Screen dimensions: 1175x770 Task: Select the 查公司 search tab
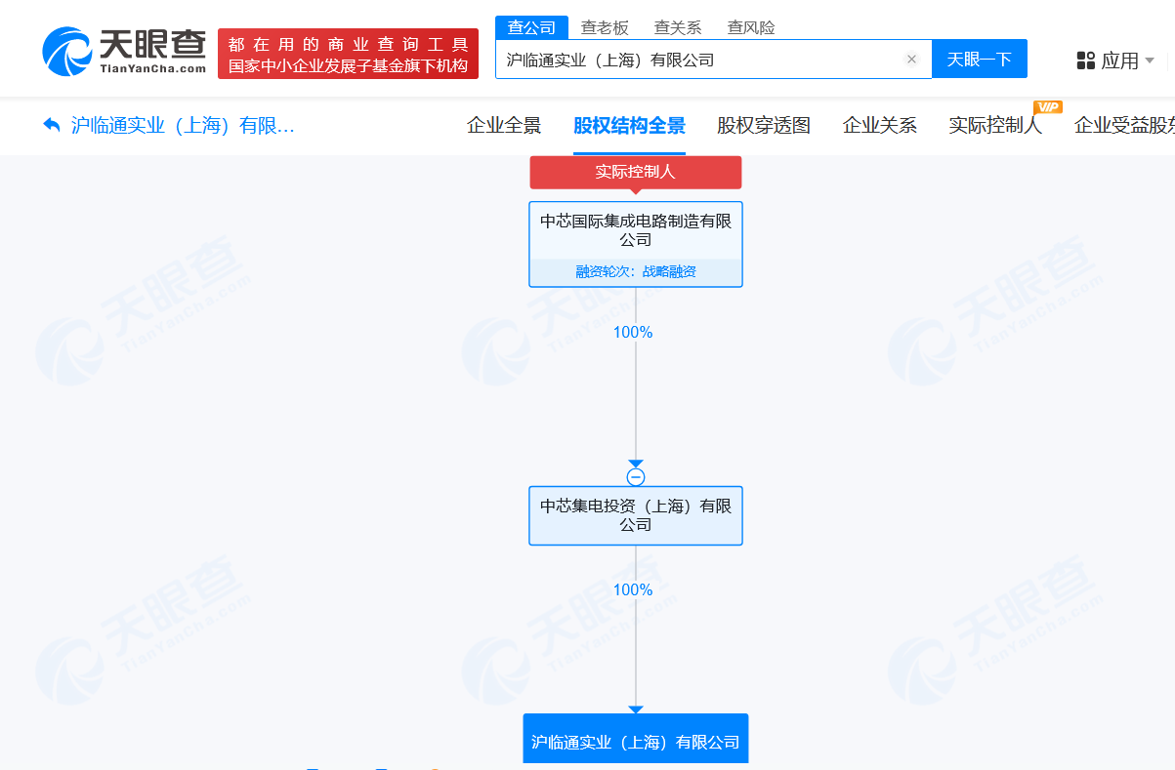tap(531, 27)
